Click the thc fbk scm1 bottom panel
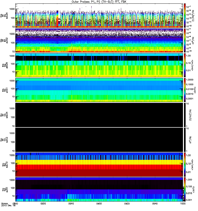Viewport: 198px width, 211px height. [99, 189]
